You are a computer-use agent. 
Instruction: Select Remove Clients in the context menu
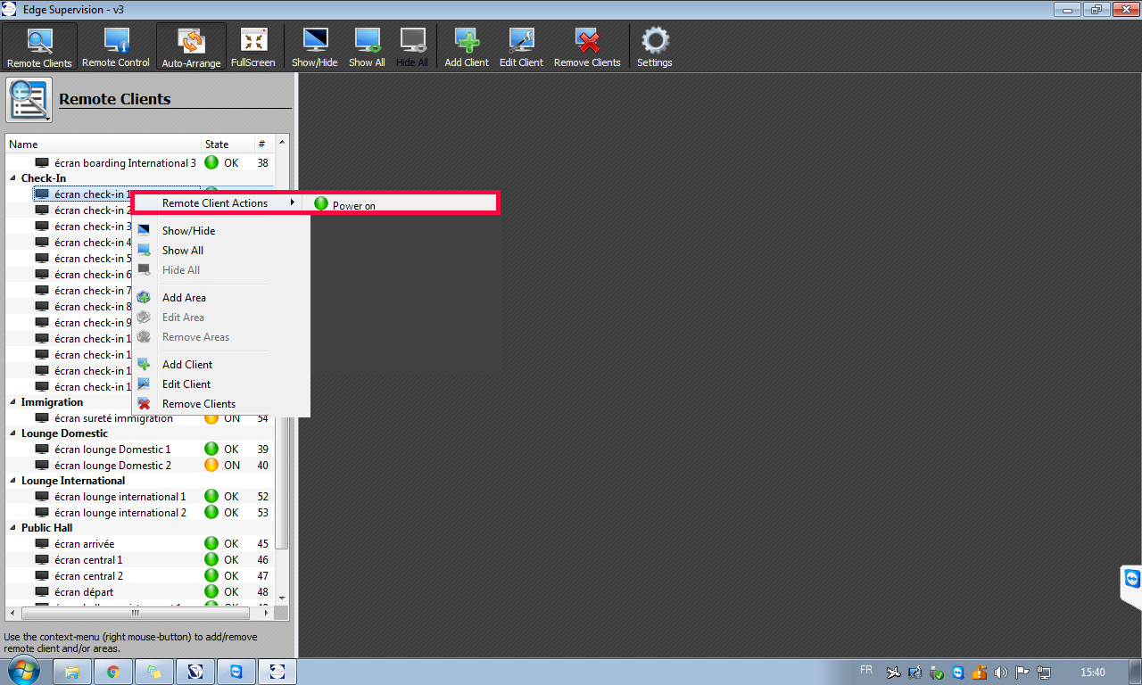(198, 404)
